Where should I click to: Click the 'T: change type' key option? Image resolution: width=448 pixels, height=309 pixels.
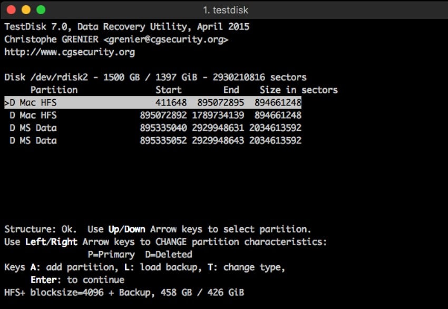click(249, 267)
